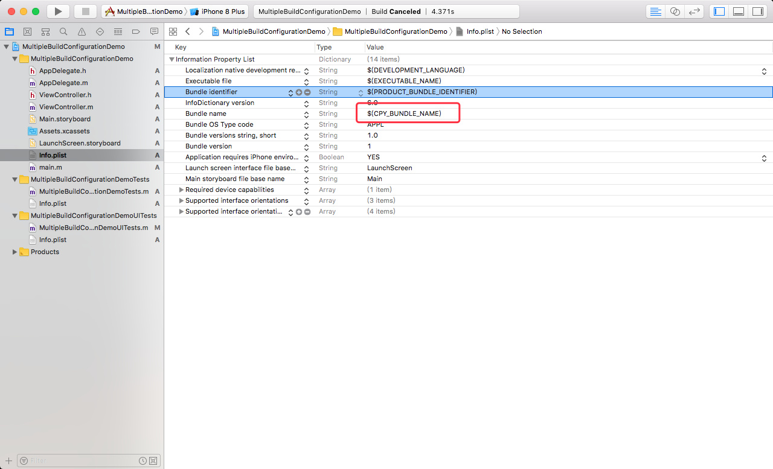The height and width of the screenshot is (469, 773).
Task: Open the test navigator
Action: [100, 31]
